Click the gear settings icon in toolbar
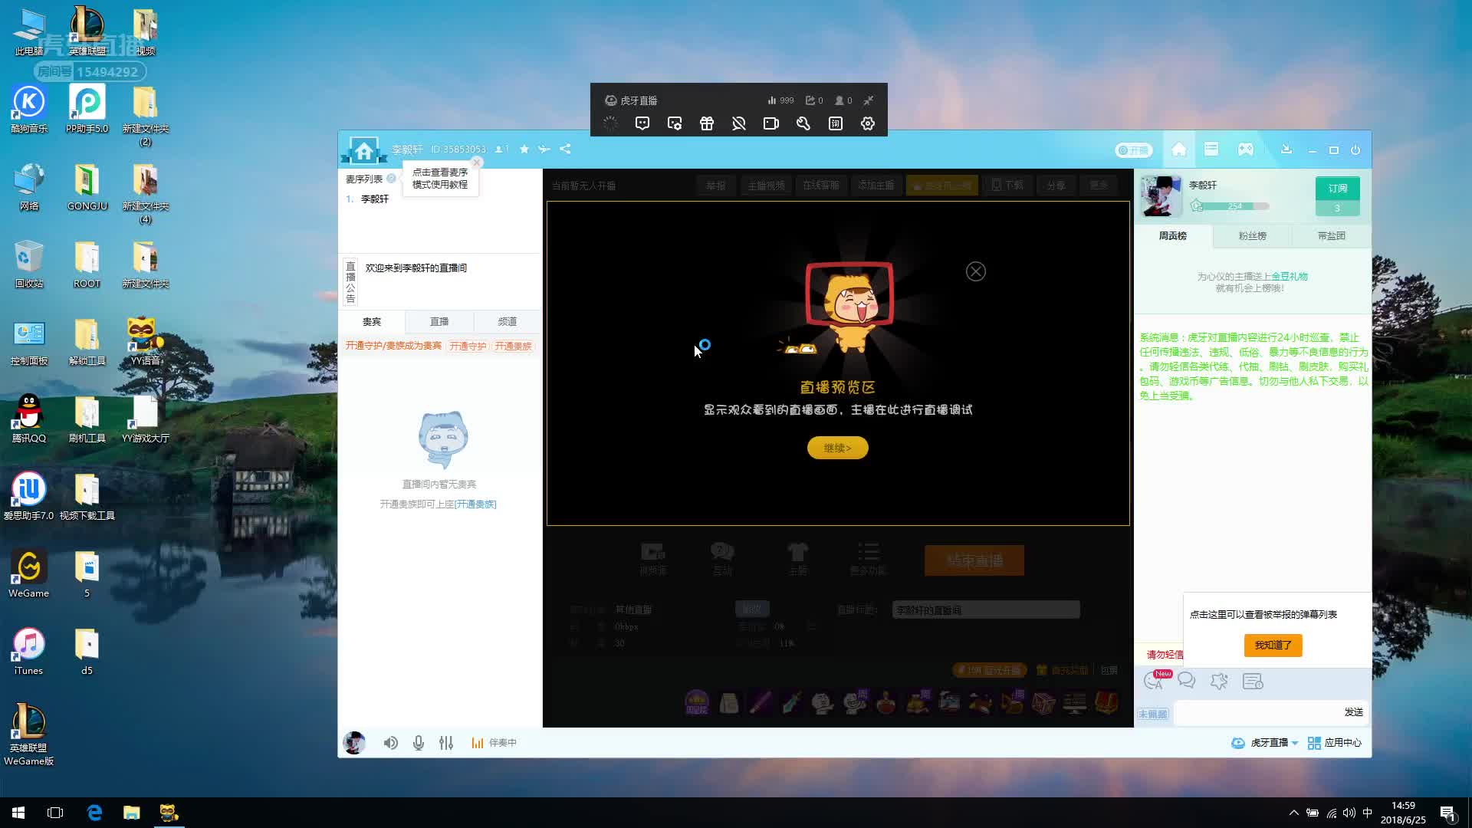The width and height of the screenshot is (1472, 828). tap(867, 123)
